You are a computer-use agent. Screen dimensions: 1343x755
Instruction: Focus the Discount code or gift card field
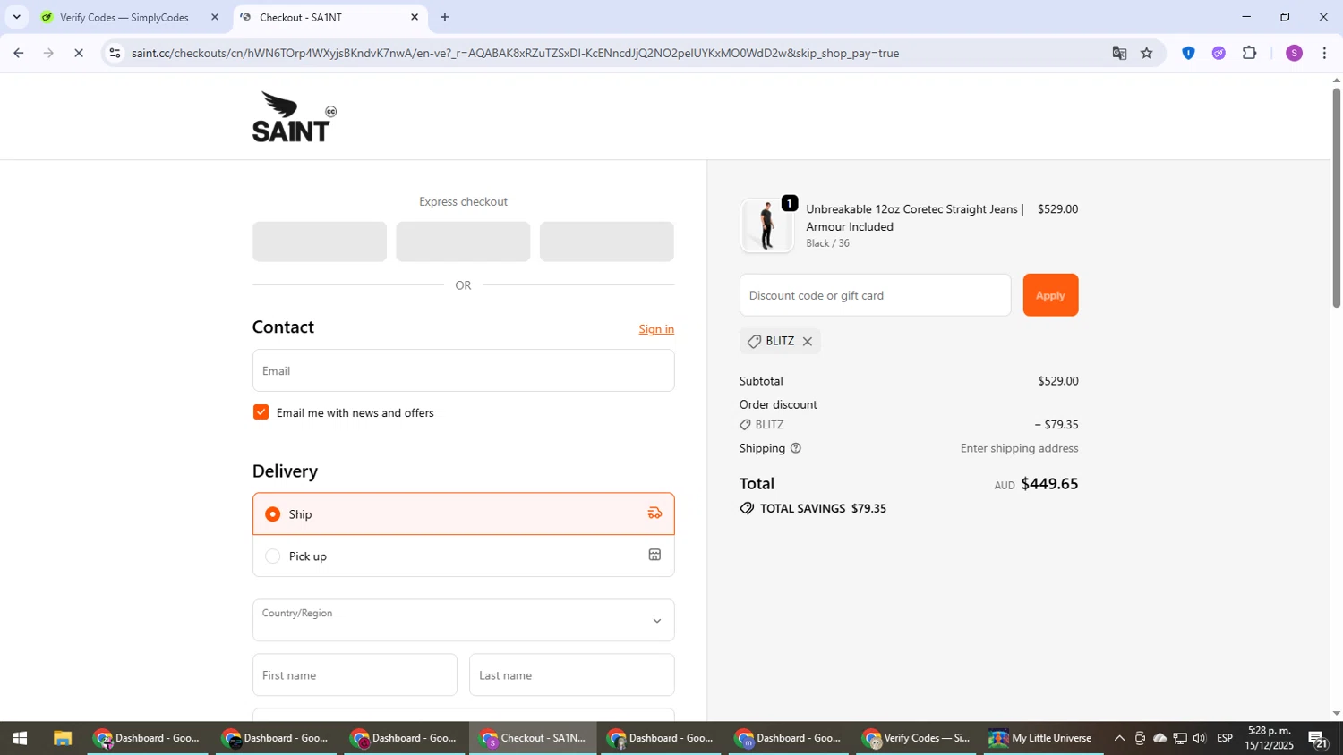click(x=875, y=295)
